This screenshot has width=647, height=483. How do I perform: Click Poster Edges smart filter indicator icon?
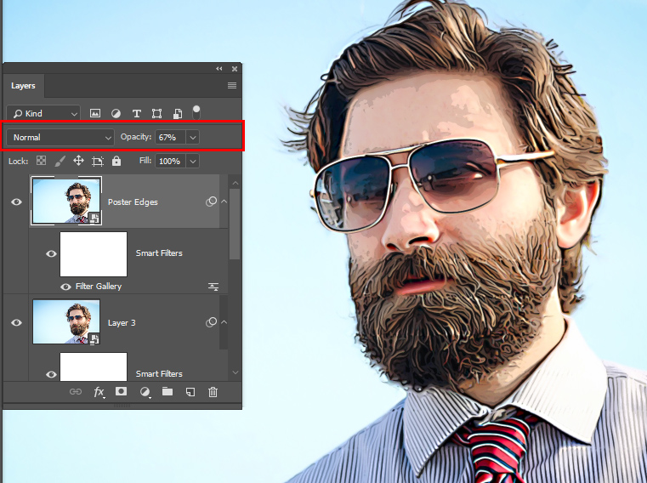coord(211,202)
